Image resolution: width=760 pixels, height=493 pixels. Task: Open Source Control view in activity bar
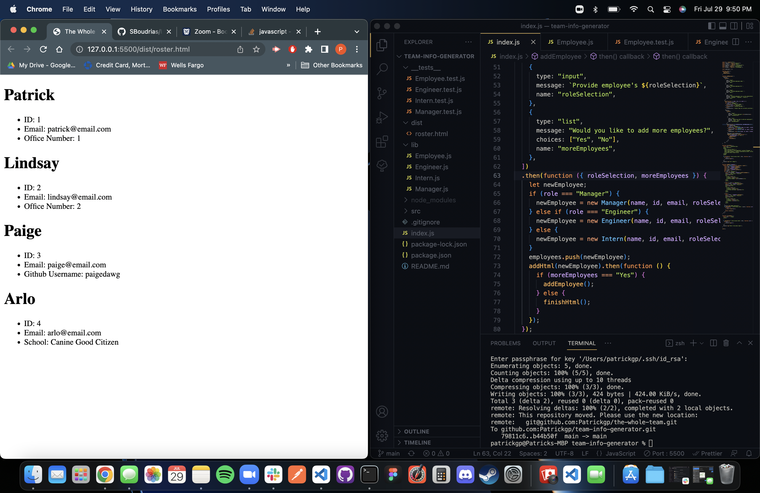[x=382, y=93]
